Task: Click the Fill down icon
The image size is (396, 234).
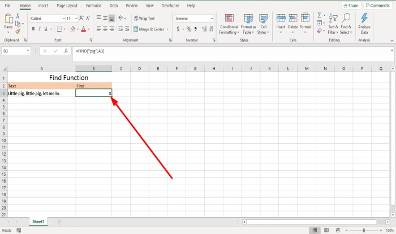Action: tap(320, 23)
